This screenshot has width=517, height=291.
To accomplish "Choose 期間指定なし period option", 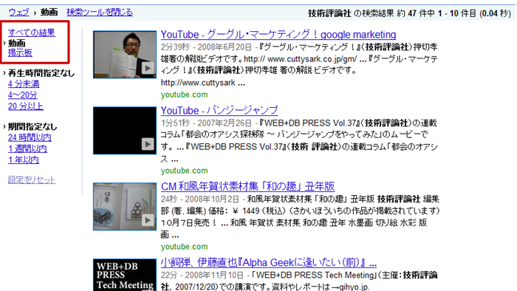I will point(32,126).
